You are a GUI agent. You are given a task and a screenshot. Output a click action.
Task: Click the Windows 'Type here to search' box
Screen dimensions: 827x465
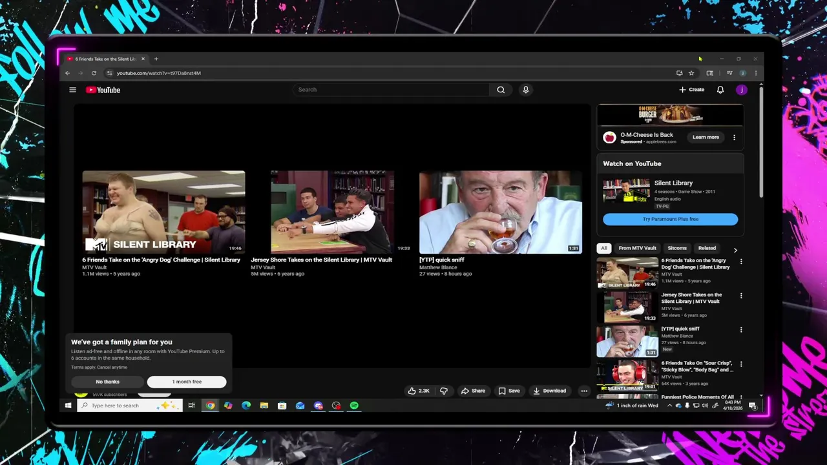tap(130, 406)
